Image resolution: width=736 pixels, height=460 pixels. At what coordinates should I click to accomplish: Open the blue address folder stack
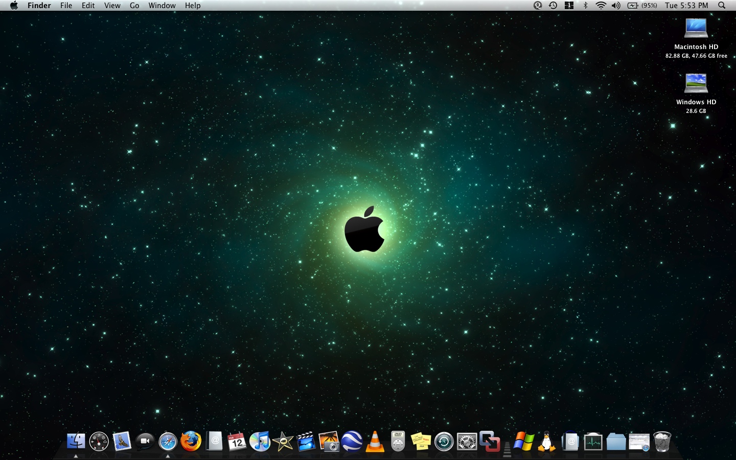[570, 442]
